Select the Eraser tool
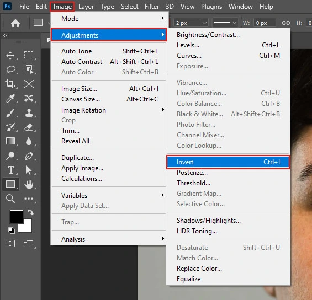Viewport: 312px width, 300px height. coord(29,127)
